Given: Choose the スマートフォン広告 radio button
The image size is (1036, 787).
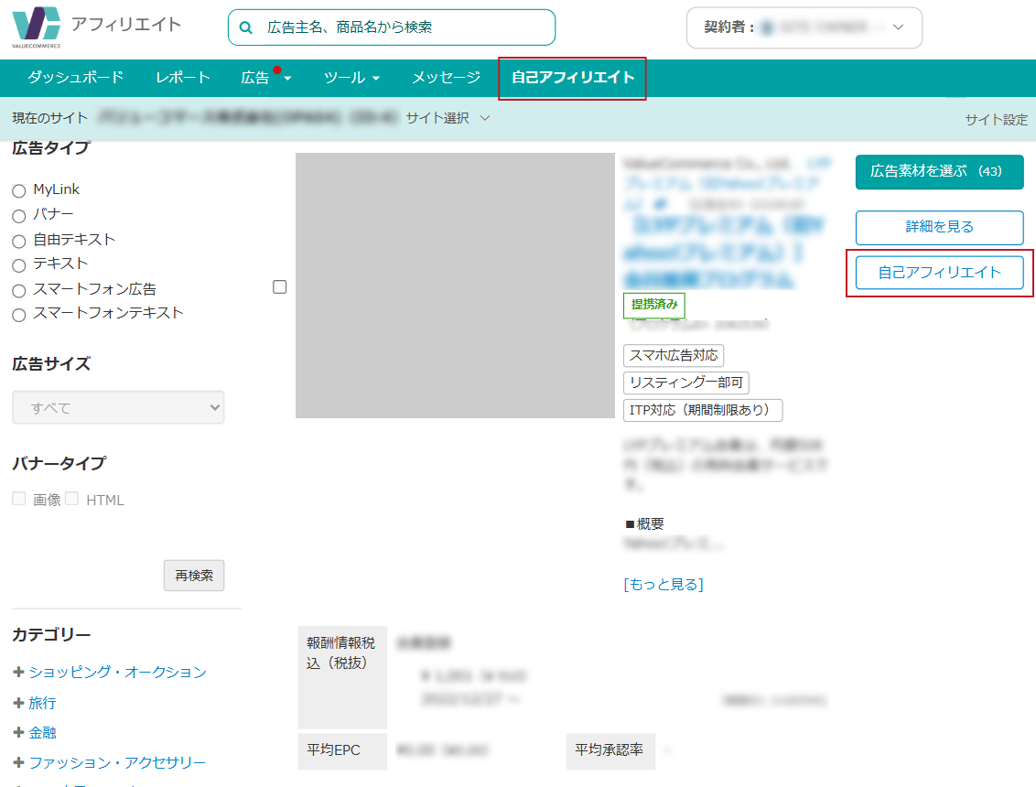Looking at the screenshot, I should [x=18, y=290].
